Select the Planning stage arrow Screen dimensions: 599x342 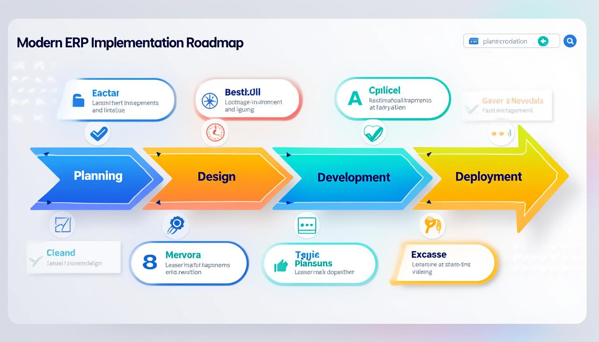94,176
